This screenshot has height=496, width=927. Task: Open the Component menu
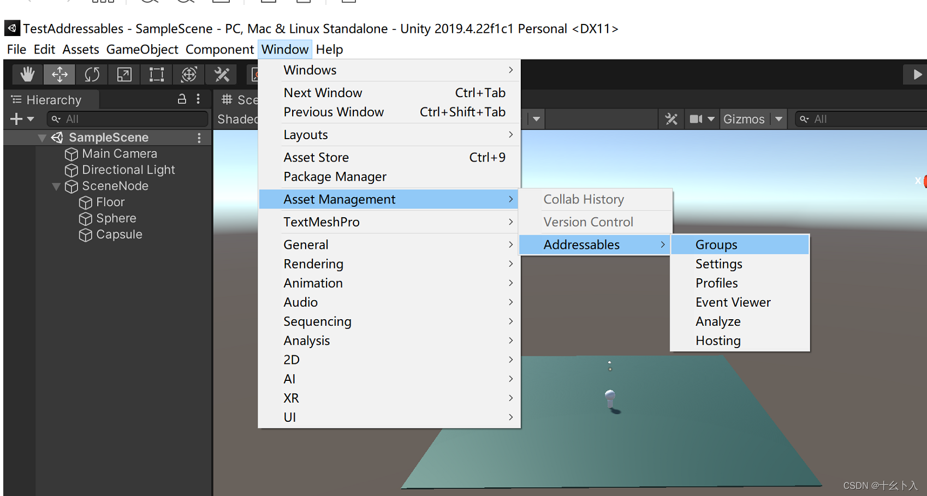click(x=219, y=50)
